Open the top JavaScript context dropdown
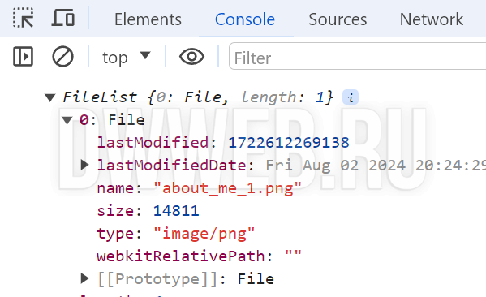486x297 pixels. (127, 58)
